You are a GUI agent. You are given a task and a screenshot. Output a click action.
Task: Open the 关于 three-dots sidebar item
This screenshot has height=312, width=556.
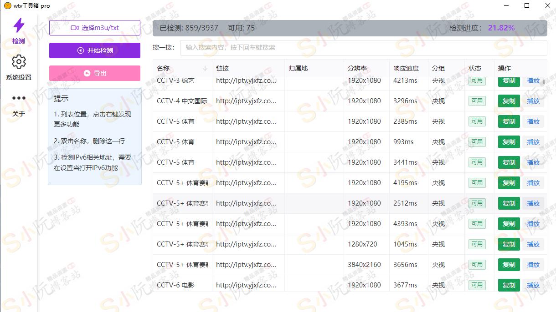coord(19,105)
